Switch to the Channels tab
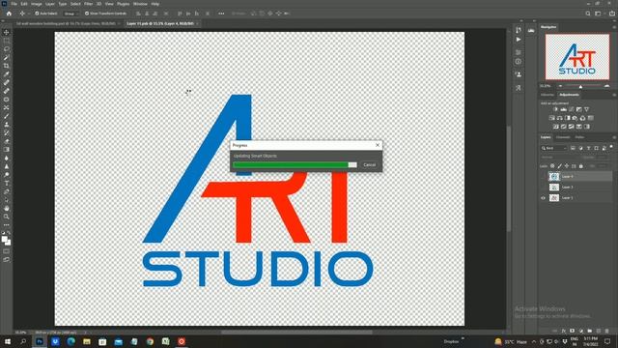Screen dimensions: 618x348 [x=563, y=137]
